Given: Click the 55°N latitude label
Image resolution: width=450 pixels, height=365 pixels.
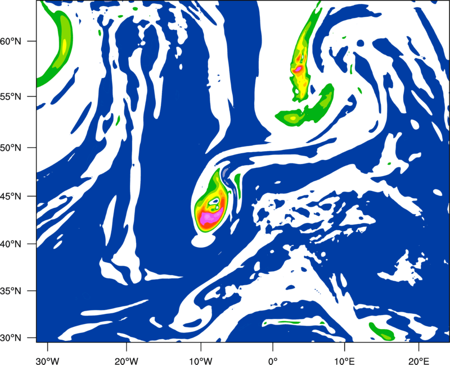Looking at the screenshot, I should pyautogui.click(x=11, y=97).
